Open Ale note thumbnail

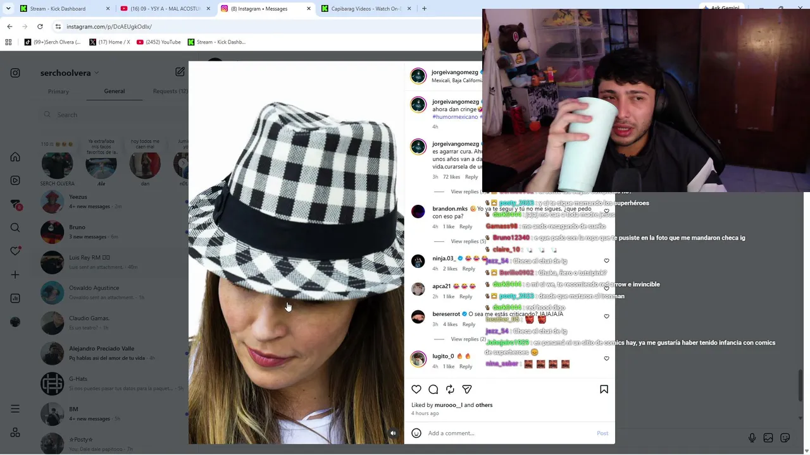click(x=101, y=166)
